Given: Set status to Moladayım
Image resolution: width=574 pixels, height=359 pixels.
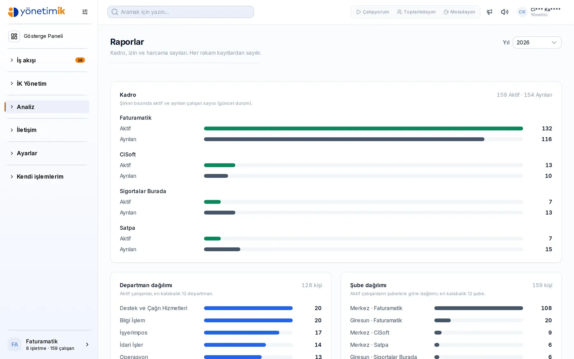Looking at the screenshot, I should (x=459, y=12).
